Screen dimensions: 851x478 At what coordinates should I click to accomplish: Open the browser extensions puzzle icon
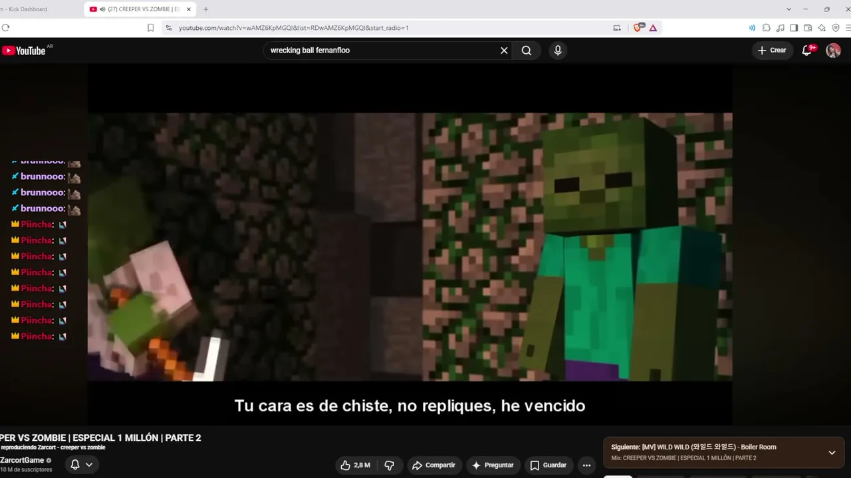point(767,28)
